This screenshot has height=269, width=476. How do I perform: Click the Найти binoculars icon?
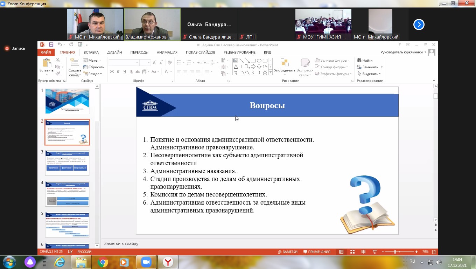pyautogui.click(x=359, y=60)
